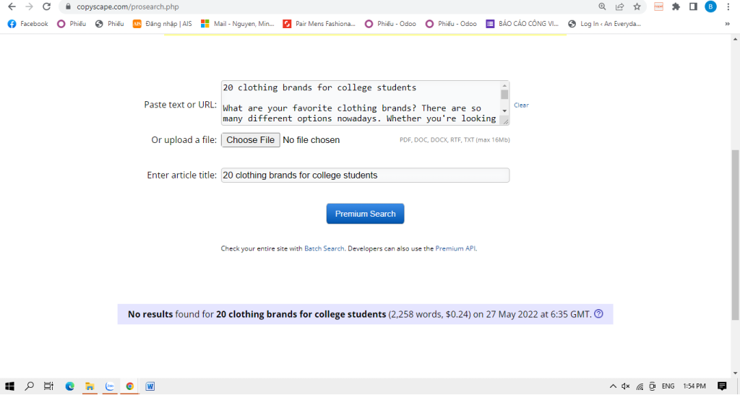740x416 pixels.
Task: Open the browser three-dot menu
Action: [x=728, y=6]
